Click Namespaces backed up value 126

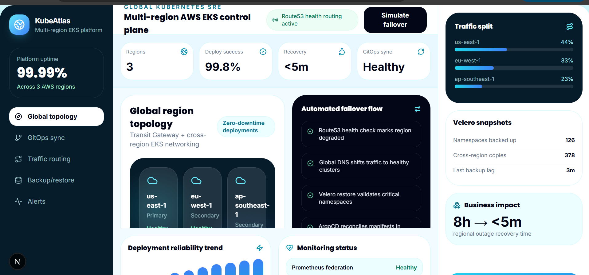pyautogui.click(x=570, y=140)
